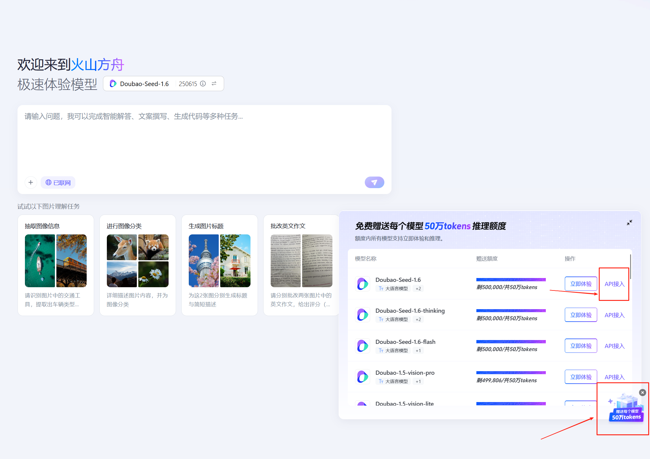
Task: Open the Doubao-Seed-1.6 model dropdown selector
Action: pyautogui.click(x=164, y=84)
